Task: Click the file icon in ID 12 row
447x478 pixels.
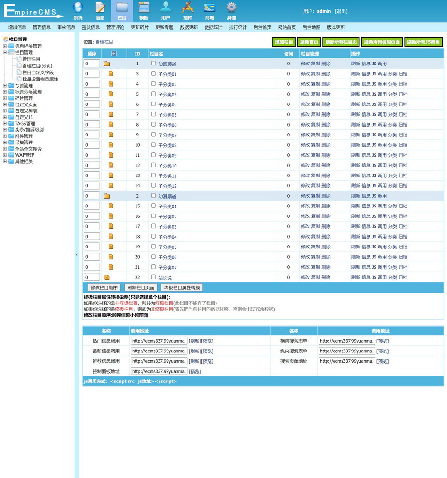Action: pyautogui.click(x=111, y=165)
